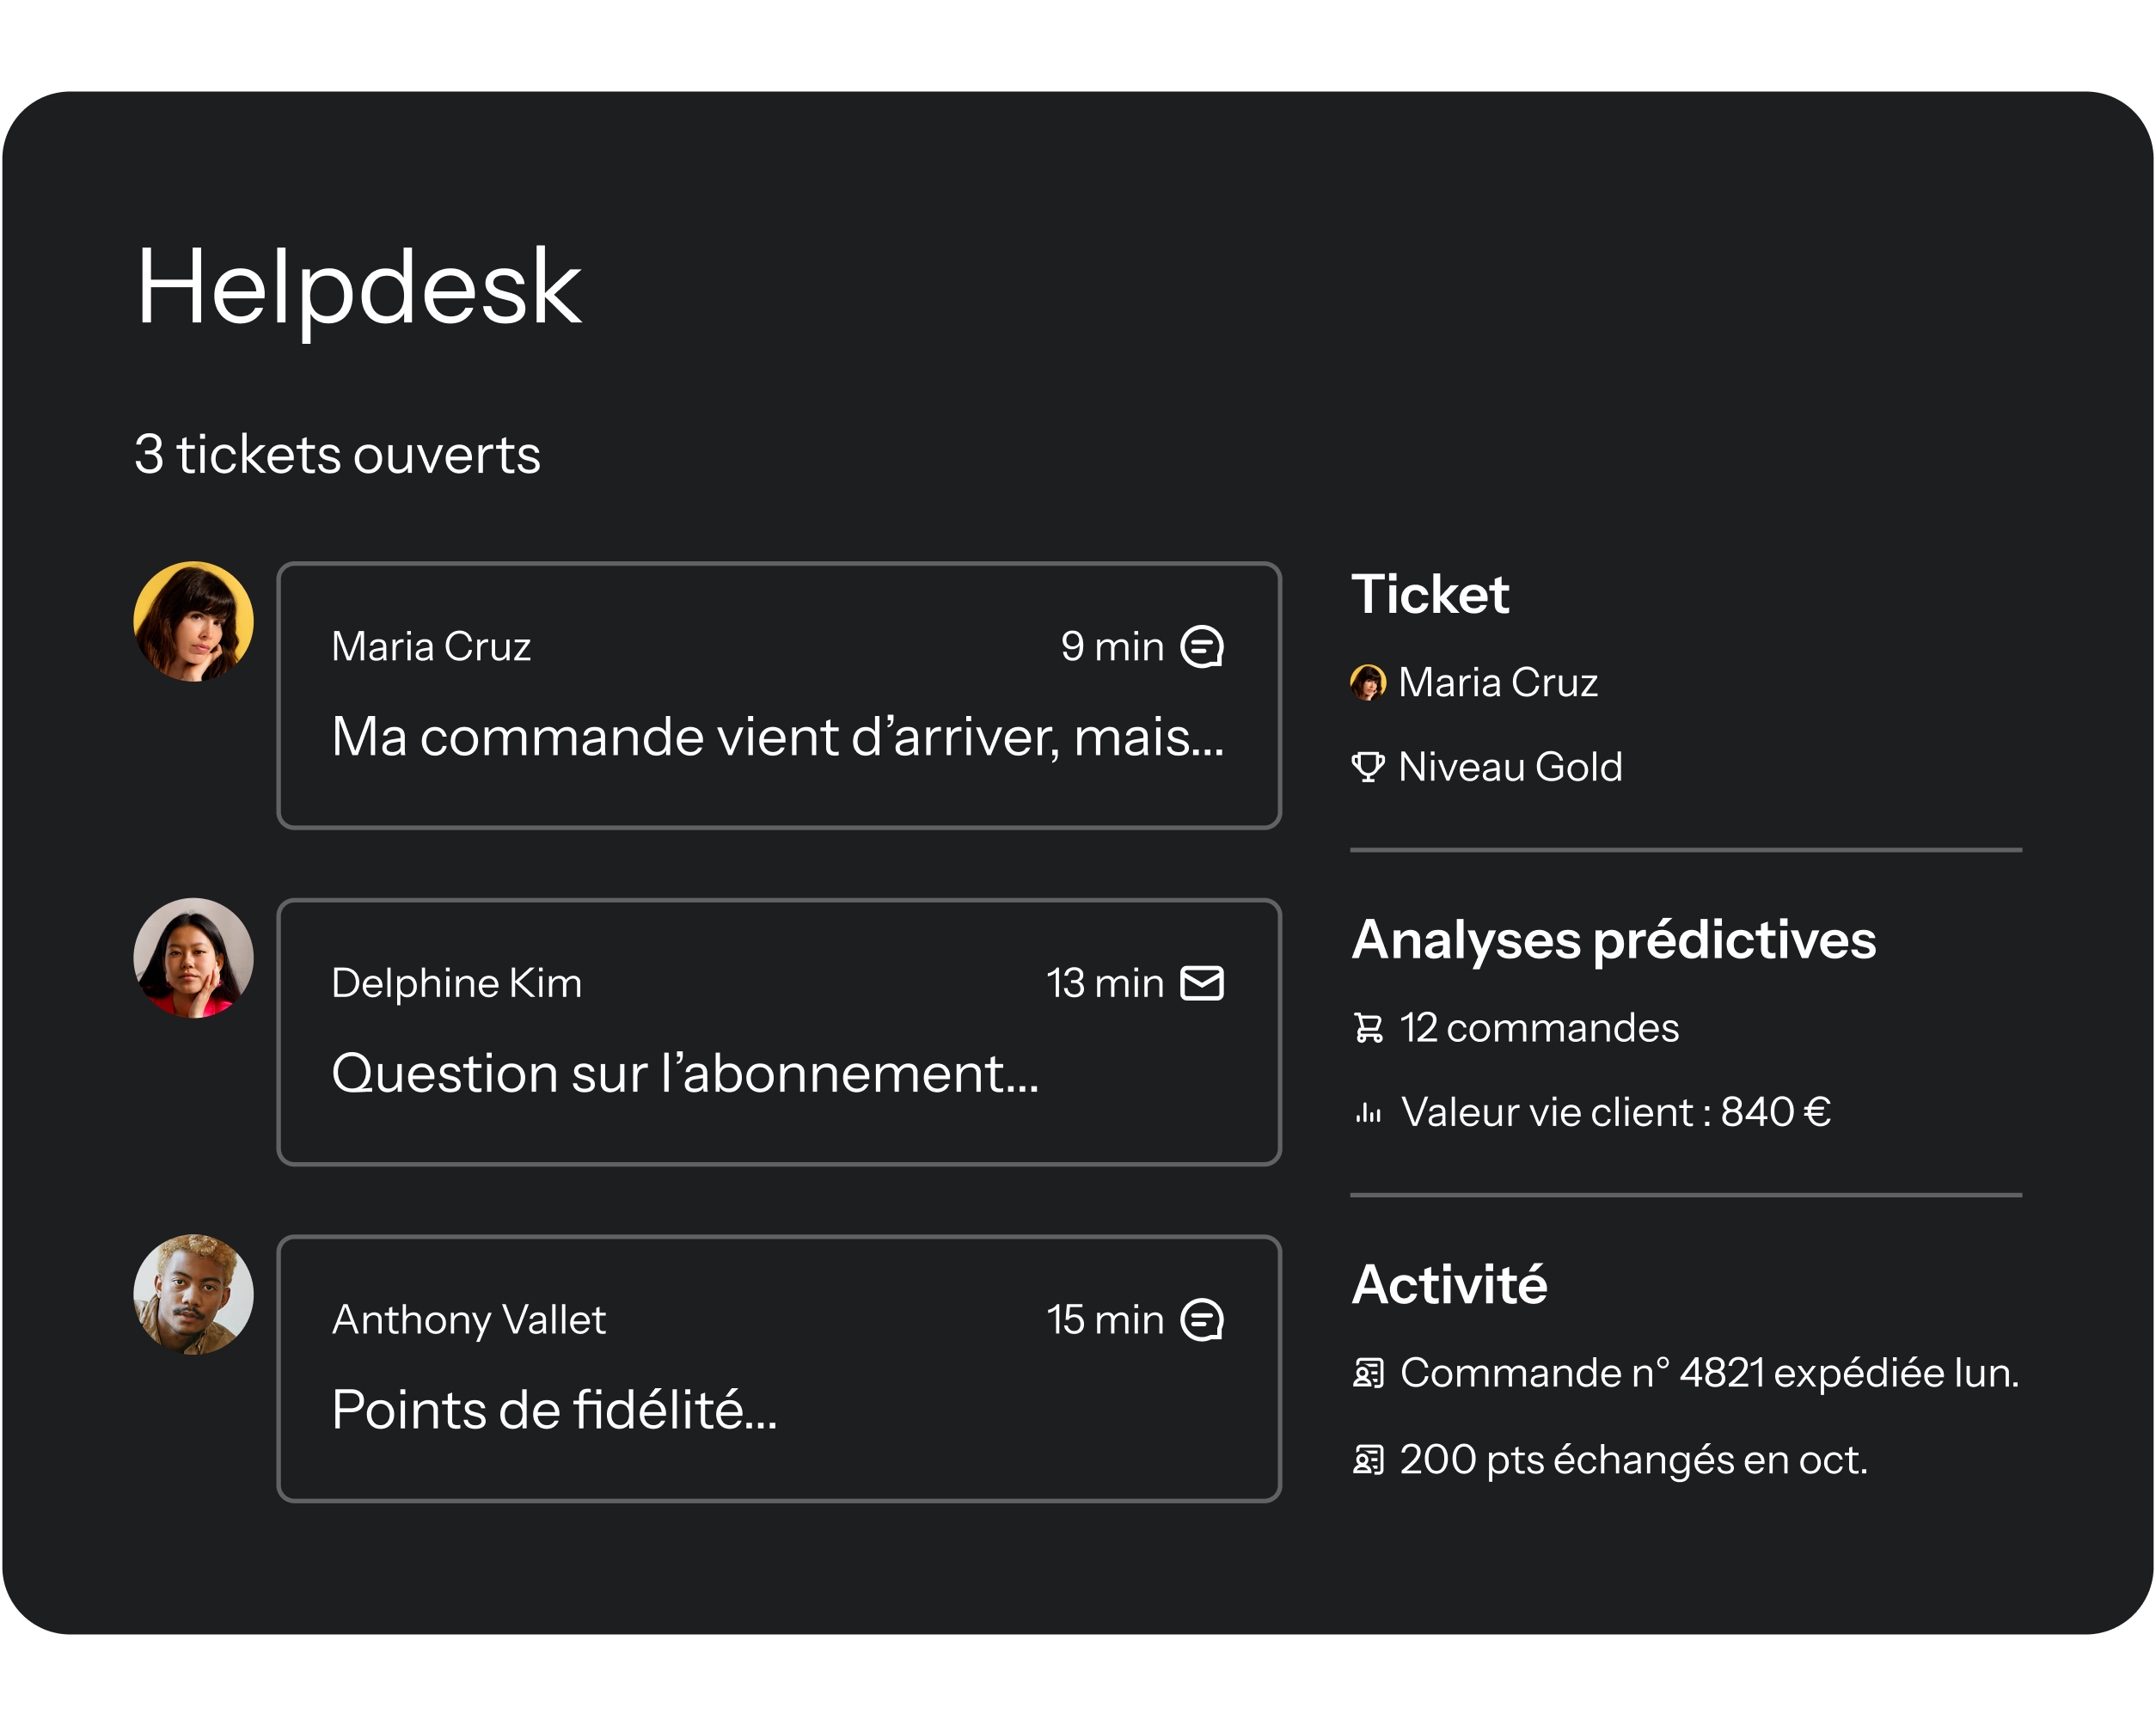Select the shopping cart icon for 12 commandes
The width and height of the screenshot is (2156, 1726).
[x=1369, y=1028]
